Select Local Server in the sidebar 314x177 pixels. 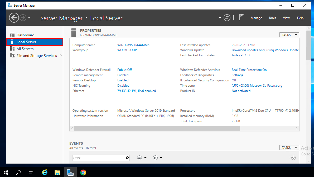[35, 42]
